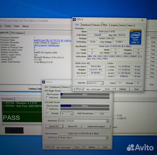The image size is (157, 155).
Task: Click the single thread This Processor score bar
Action: pos(85,94)
